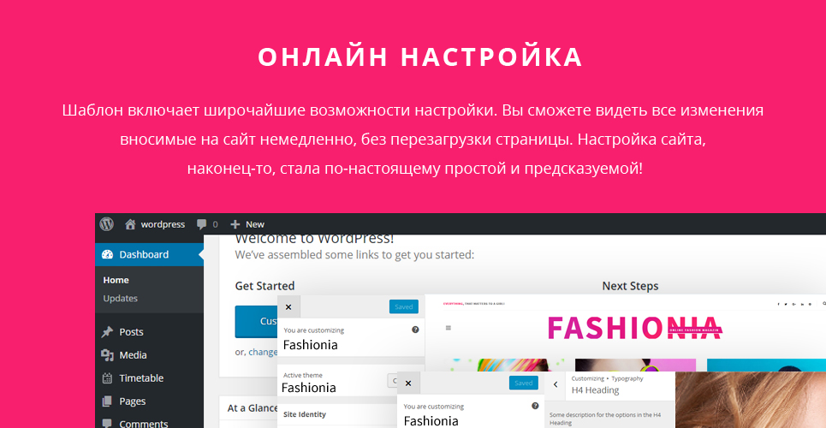Click 'We've assembled some links' text
Image resolution: width=826 pixels, height=428 pixels.
[354, 255]
